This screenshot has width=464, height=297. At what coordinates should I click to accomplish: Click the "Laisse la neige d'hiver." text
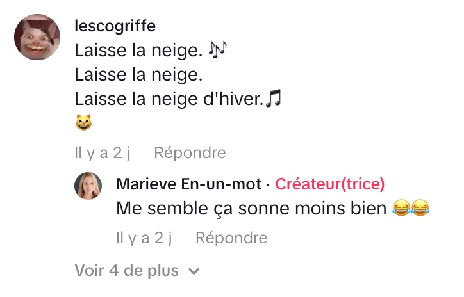169,99
